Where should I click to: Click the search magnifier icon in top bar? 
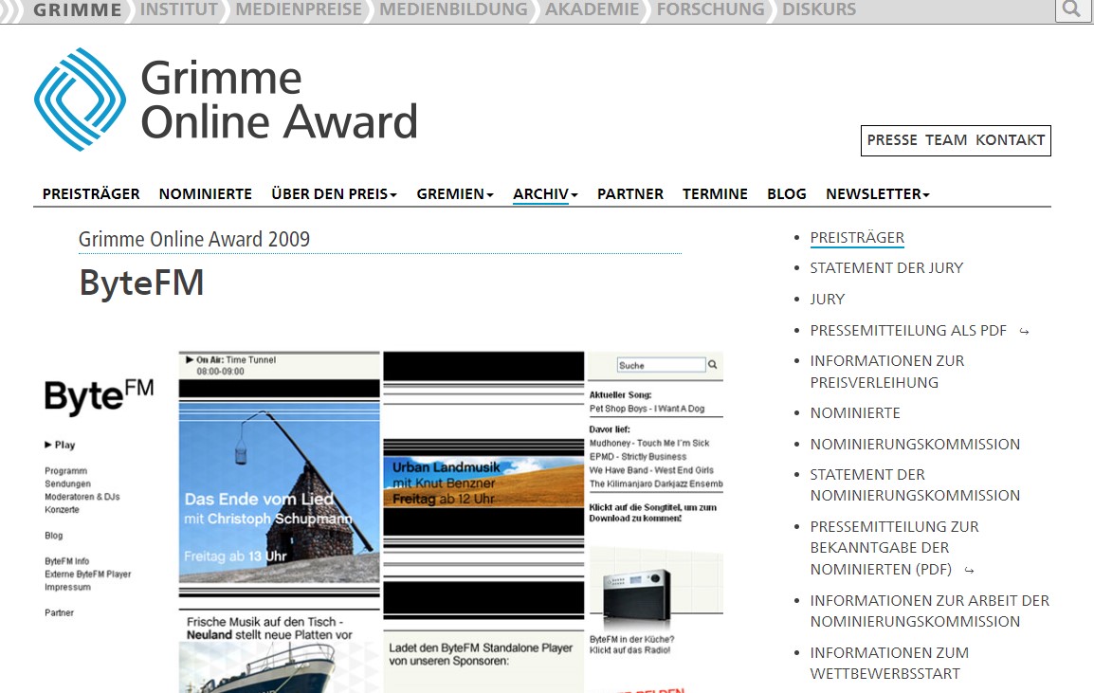(1071, 9)
